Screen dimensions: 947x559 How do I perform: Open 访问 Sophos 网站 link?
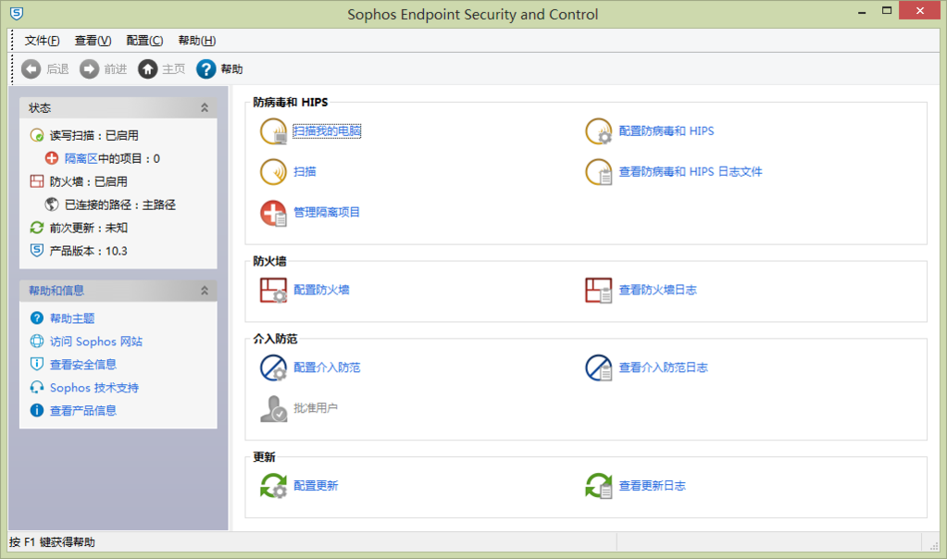(96, 342)
